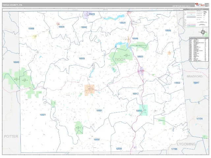Image resolution: width=211 pixels, height=158 pixels.
Task: Select ZIP code label 16917
Action: 136,94
